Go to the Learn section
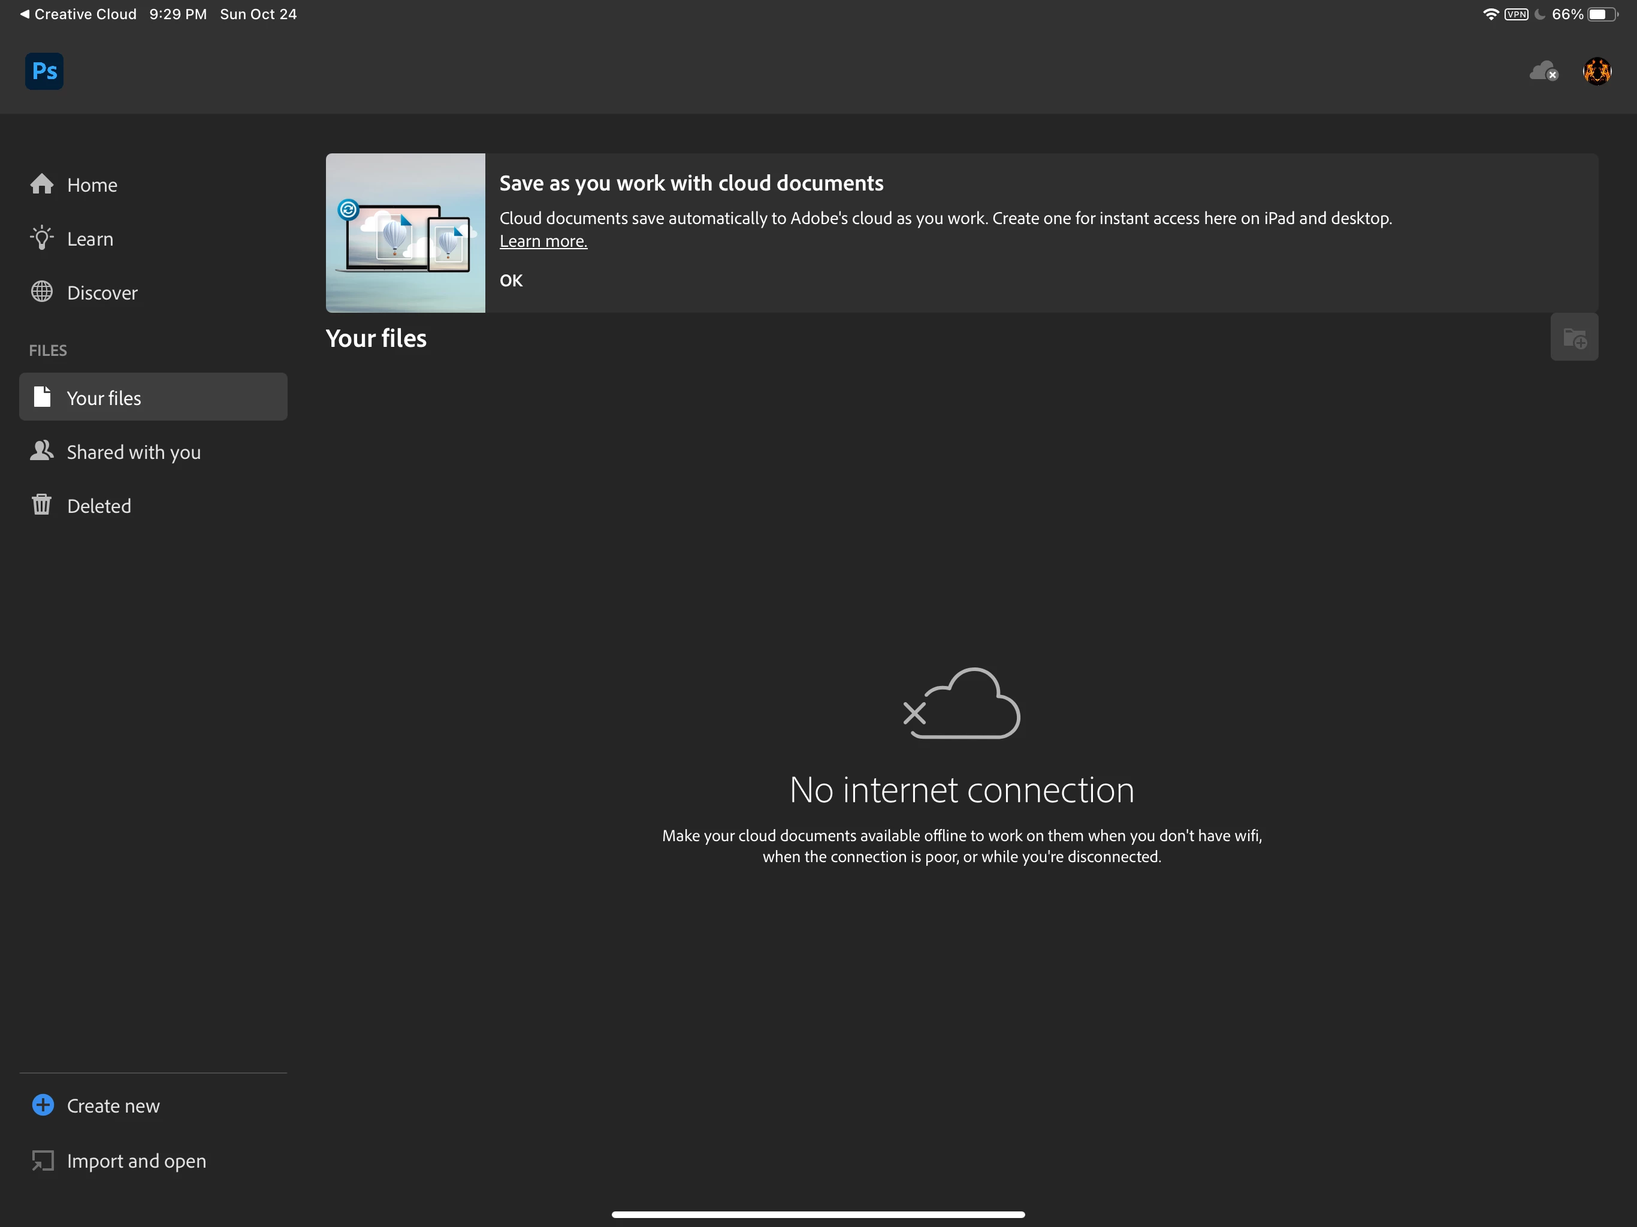This screenshot has height=1227, width=1637. pyautogui.click(x=90, y=239)
